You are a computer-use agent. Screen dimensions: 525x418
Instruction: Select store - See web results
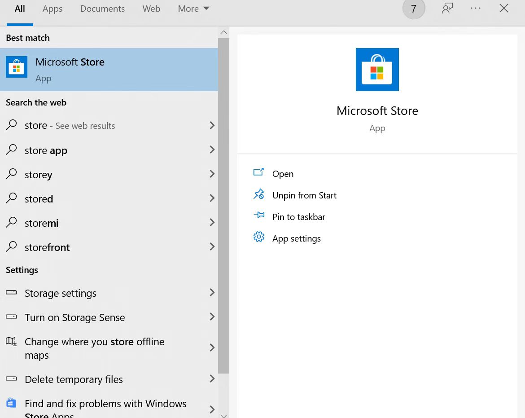pyautogui.click(x=70, y=125)
